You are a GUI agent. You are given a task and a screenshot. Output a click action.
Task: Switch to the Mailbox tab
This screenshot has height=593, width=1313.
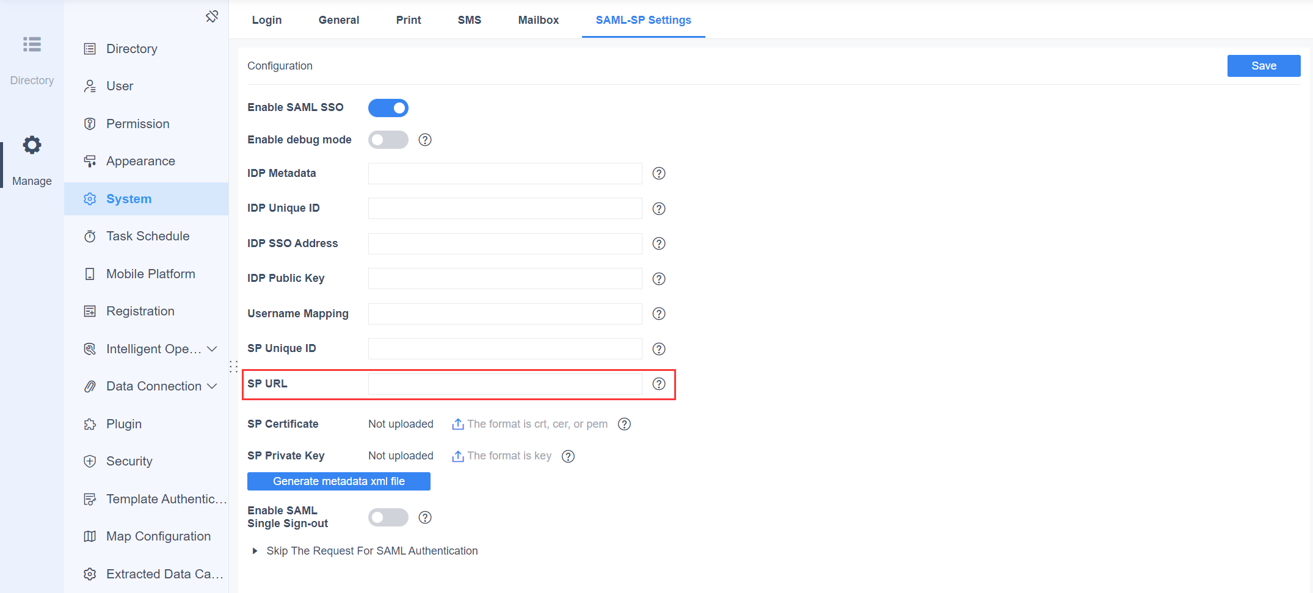tap(538, 20)
